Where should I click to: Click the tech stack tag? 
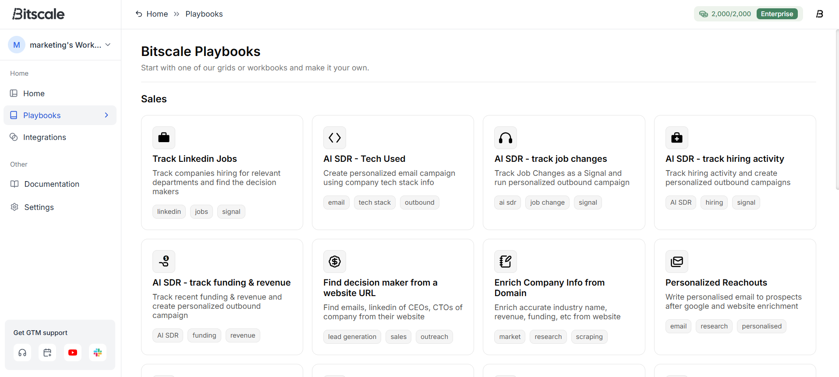(375, 202)
